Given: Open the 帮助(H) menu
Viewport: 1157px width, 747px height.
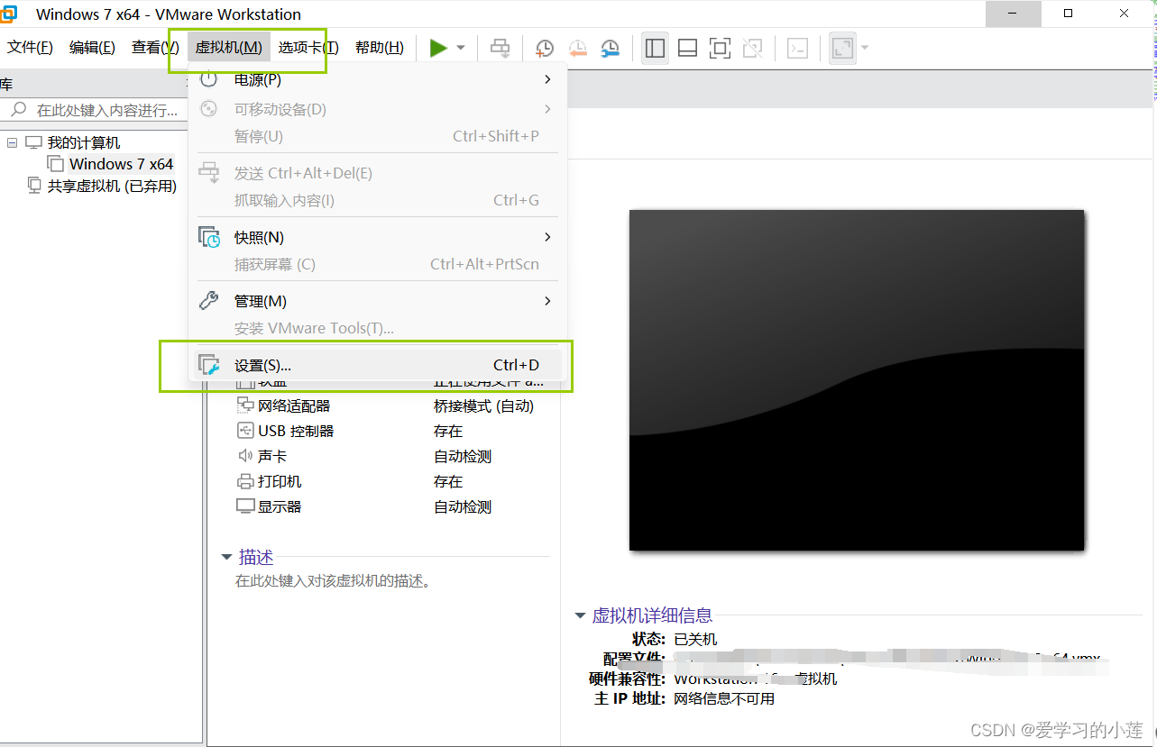Looking at the screenshot, I should [x=380, y=48].
